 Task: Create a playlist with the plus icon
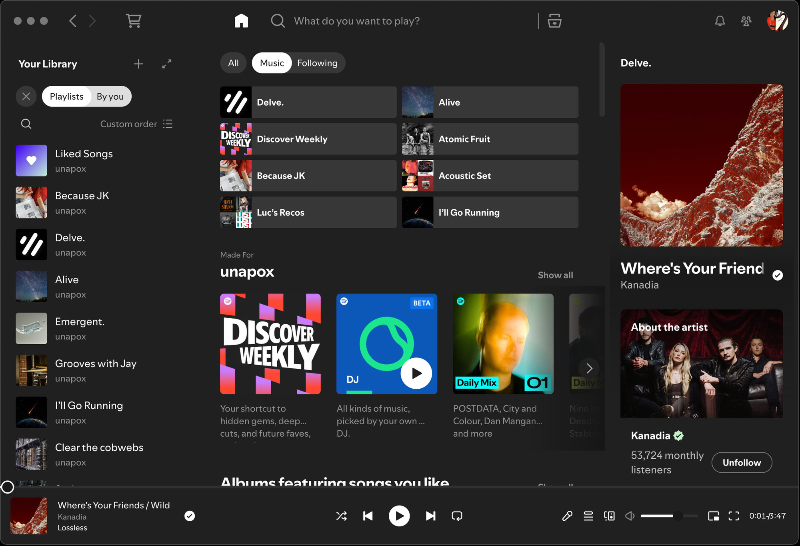[138, 64]
